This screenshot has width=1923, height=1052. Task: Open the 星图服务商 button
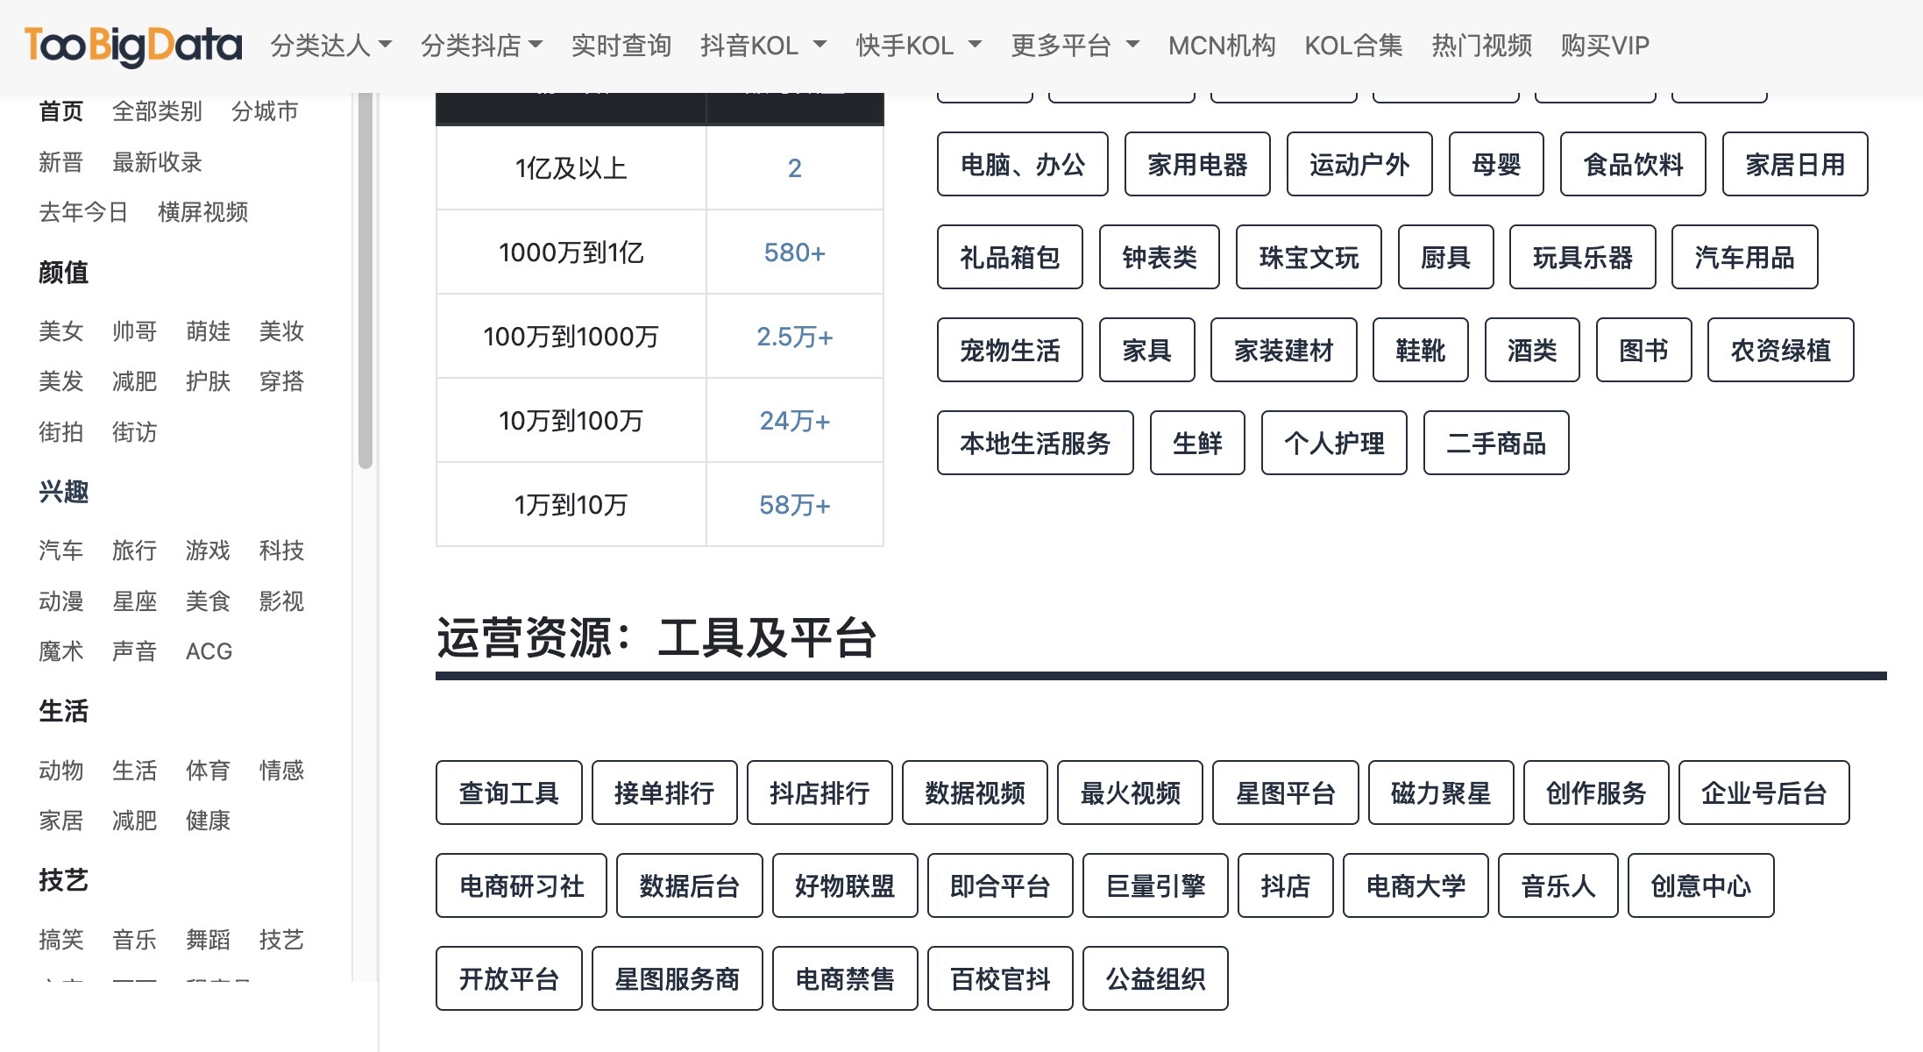[677, 979]
